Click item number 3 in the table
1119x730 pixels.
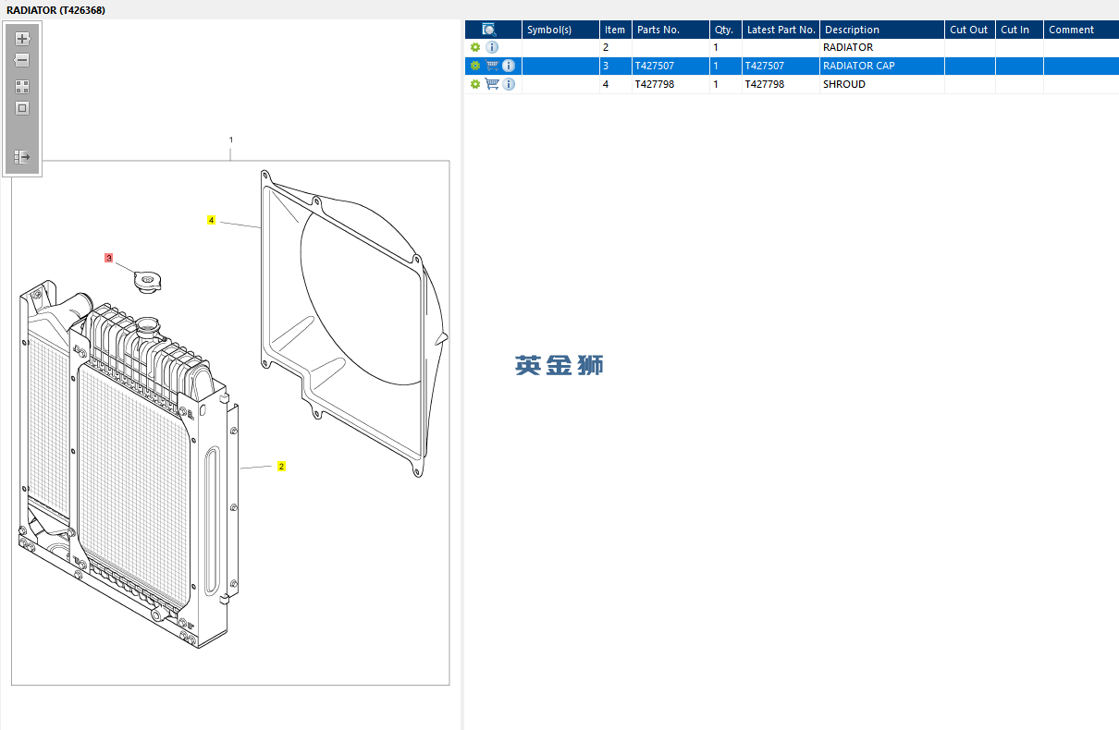click(606, 66)
